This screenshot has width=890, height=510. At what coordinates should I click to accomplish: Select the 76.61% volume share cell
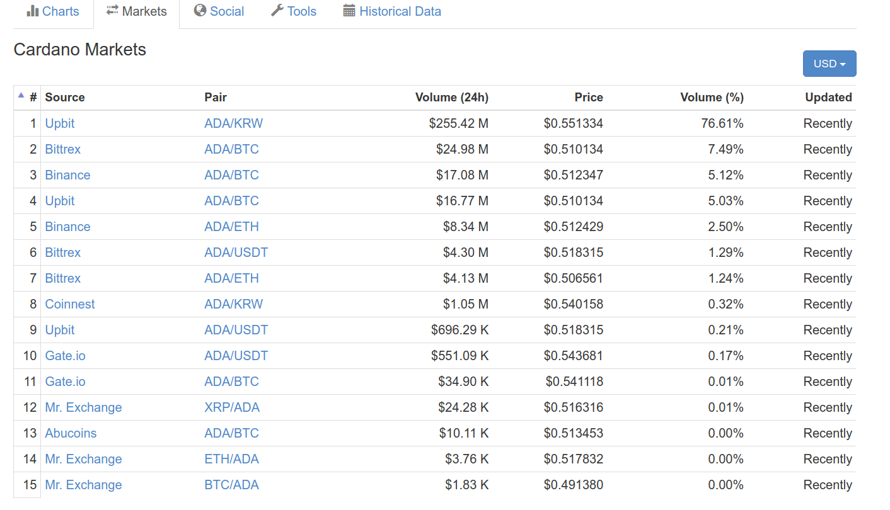click(722, 123)
